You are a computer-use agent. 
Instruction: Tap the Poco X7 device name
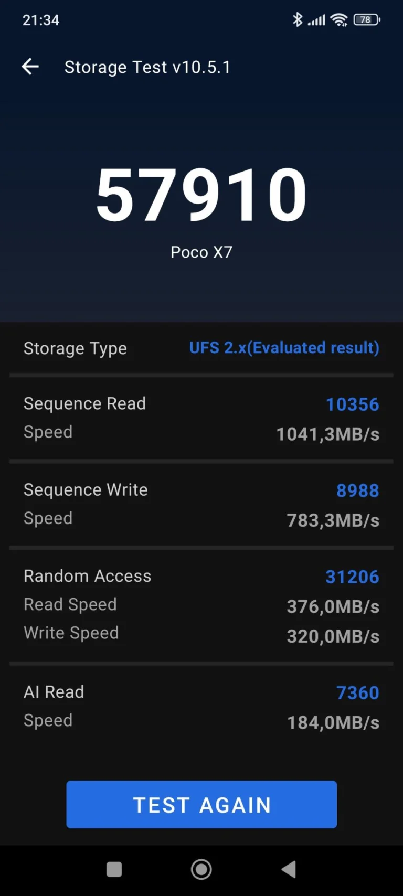201,252
